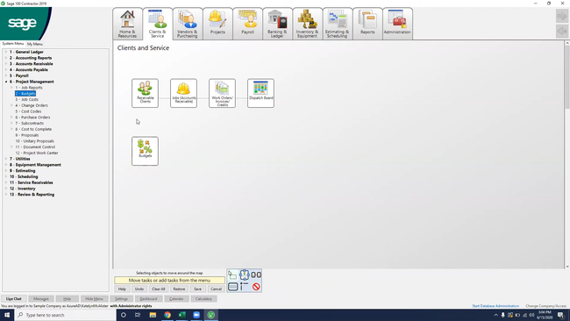This screenshot has height=321, width=570.
Task: Expand the 4 - Accounts Payable node
Action: [6, 70]
